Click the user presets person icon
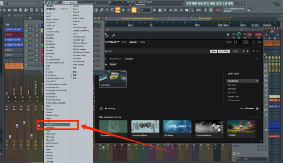The width and height of the screenshot is (283, 163). [x=243, y=51]
